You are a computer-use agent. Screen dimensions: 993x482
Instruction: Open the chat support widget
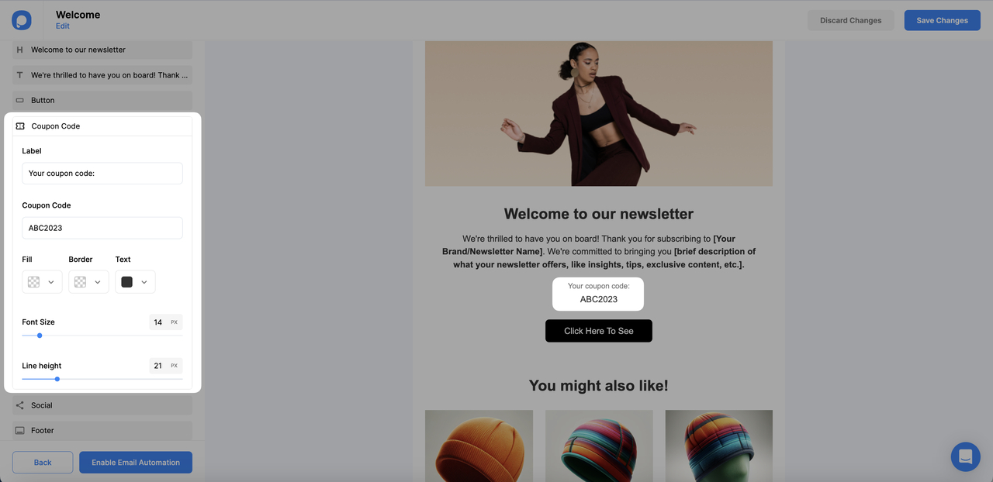[x=965, y=456]
